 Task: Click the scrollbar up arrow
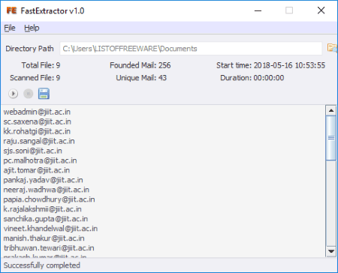click(331, 110)
